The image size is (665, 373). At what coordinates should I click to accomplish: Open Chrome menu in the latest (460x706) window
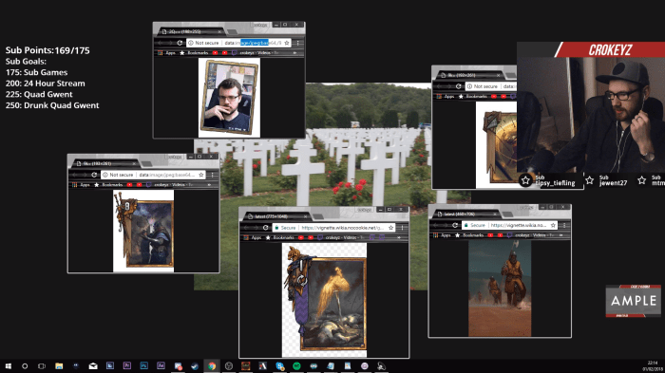pyautogui.click(x=564, y=225)
